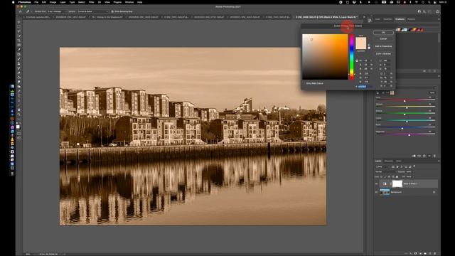Image resolution: width=455 pixels, height=256 pixels.
Task: Delete the adjustment layer via Properties trash icon
Action: (434, 156)
